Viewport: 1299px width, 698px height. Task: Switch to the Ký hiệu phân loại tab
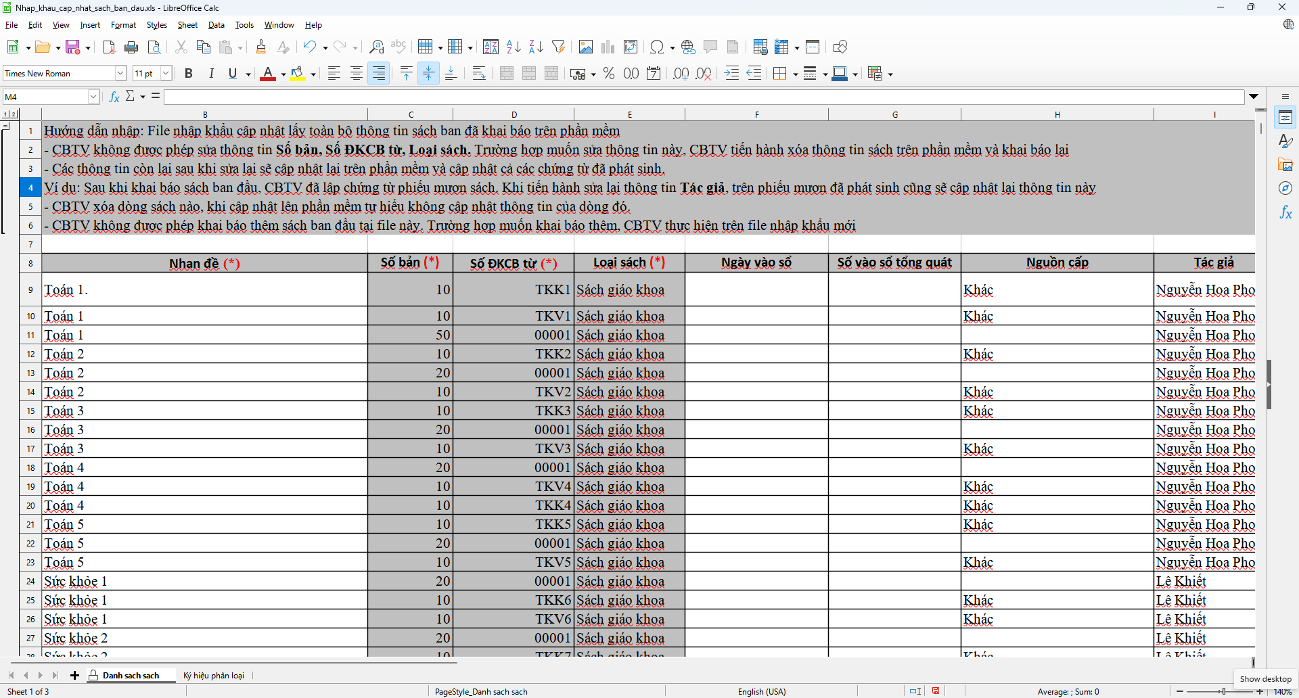tap(214, 675)
